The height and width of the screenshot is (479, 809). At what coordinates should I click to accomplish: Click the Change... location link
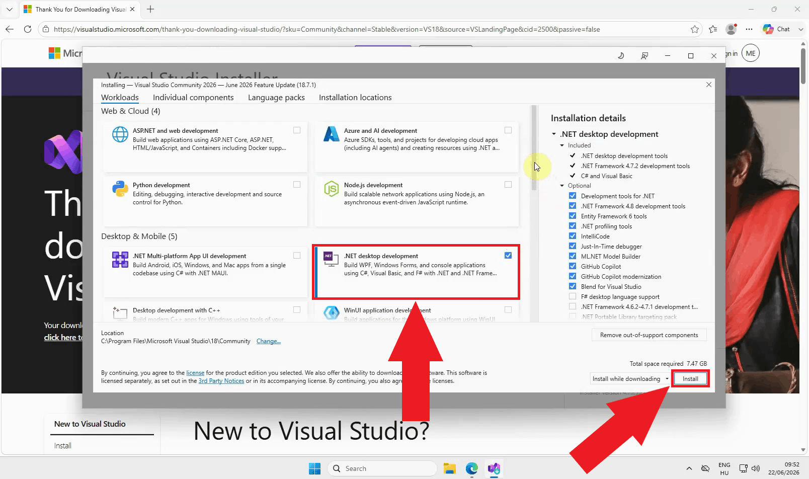pyautogui.click(x=269, y=341)
